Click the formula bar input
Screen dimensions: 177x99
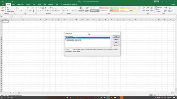(x=99, y=16)
